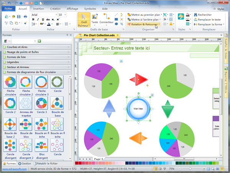Open the Styles theme gallery icon

coord(181,16)
